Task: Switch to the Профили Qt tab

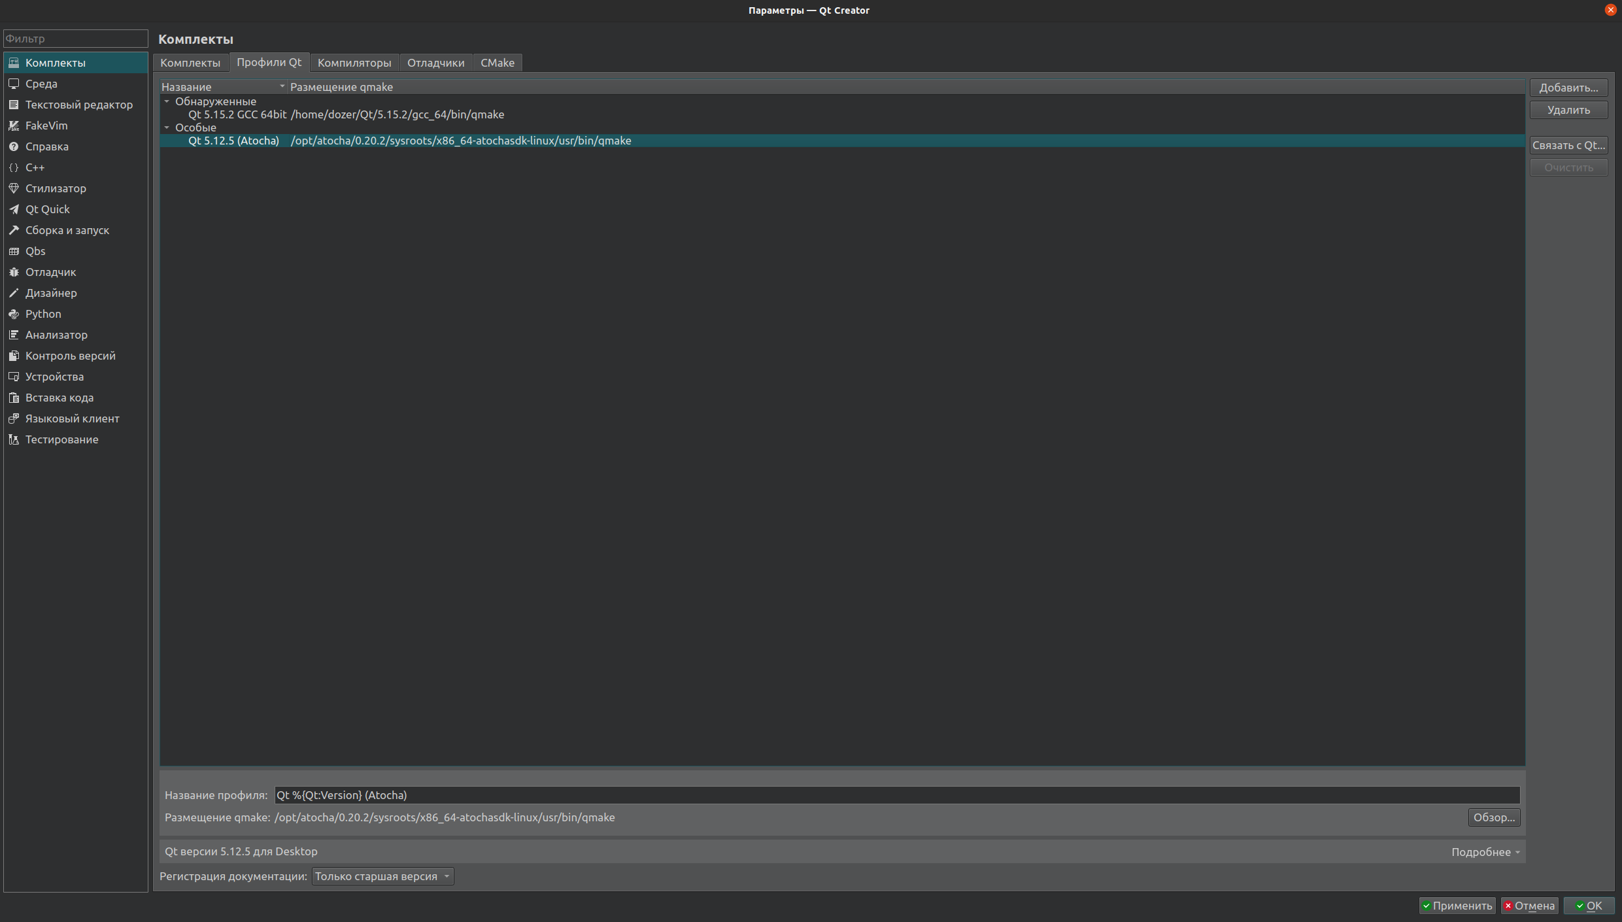Action: tap(269, 62)
